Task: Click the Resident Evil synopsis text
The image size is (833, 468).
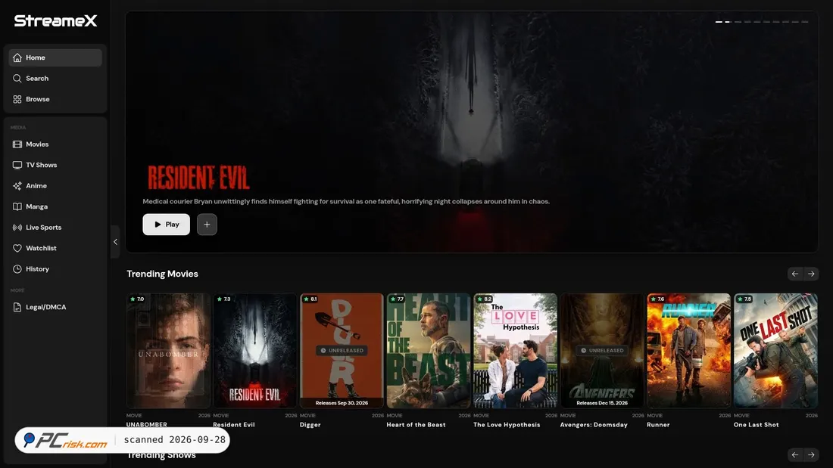Action: (346, 201)
